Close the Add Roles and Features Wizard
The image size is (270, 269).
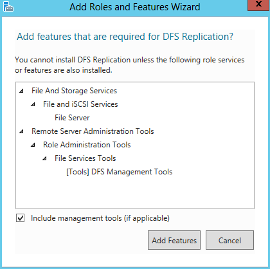258,5
